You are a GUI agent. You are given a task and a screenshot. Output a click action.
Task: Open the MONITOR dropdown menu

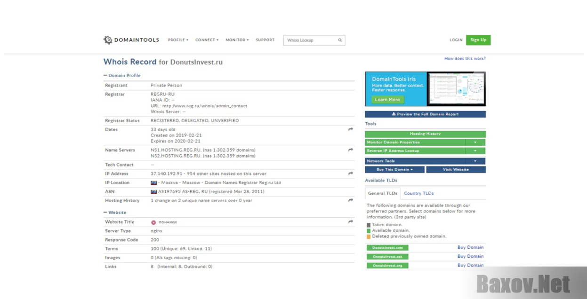click(x=237, y=40)
